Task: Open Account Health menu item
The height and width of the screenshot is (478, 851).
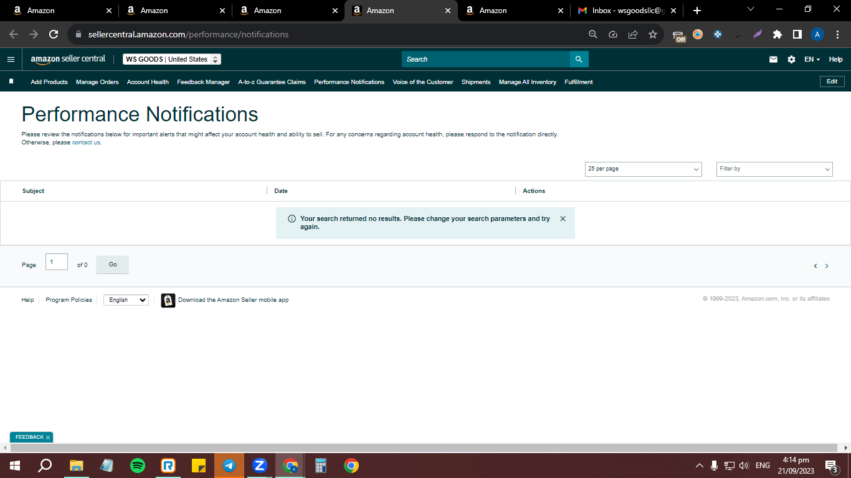Action: 148,82
